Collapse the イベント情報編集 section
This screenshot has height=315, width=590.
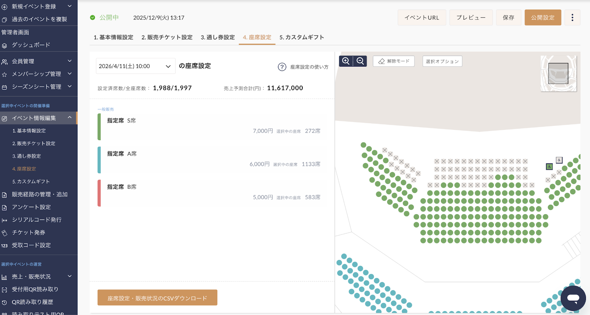pos(69,118)
